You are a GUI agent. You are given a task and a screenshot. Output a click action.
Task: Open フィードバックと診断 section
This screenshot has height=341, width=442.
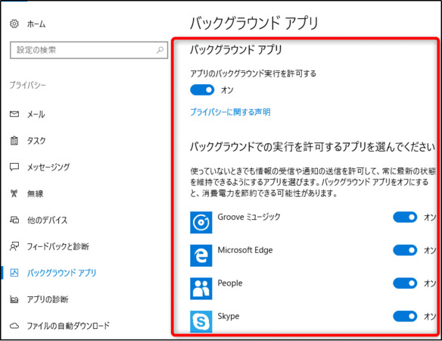click(58, 246)
